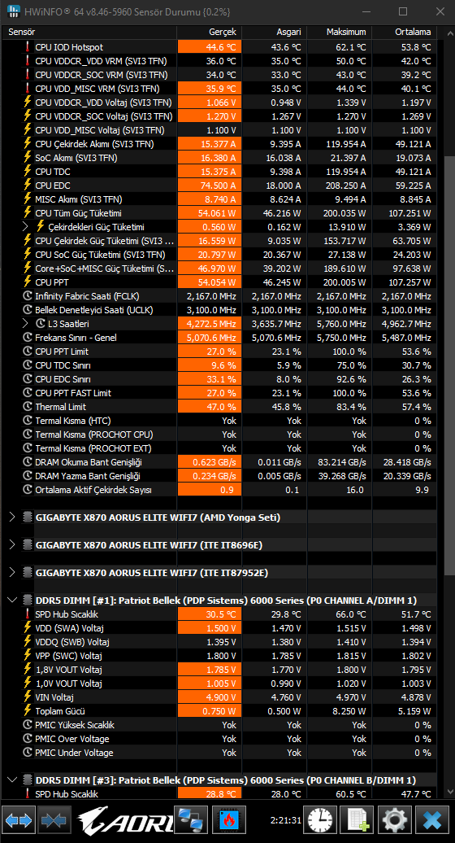Expand the ITE IT87952E sensor group
This screenshot has height=843, width=455.
tap(13, 573)
